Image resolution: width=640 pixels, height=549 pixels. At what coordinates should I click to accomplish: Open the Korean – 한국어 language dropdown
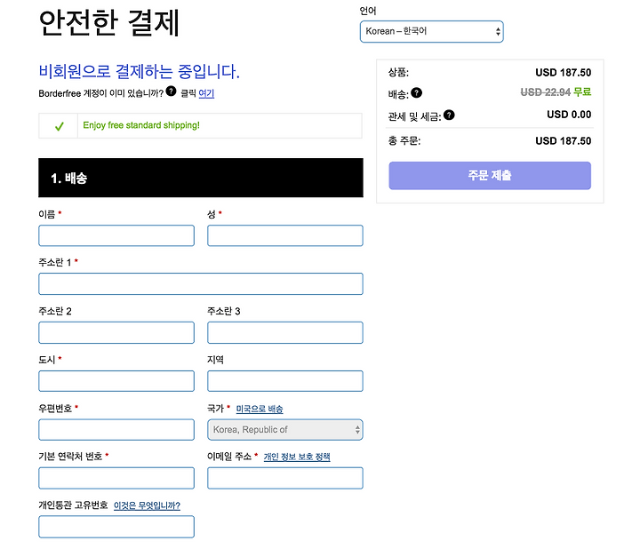tap(431, 31)
